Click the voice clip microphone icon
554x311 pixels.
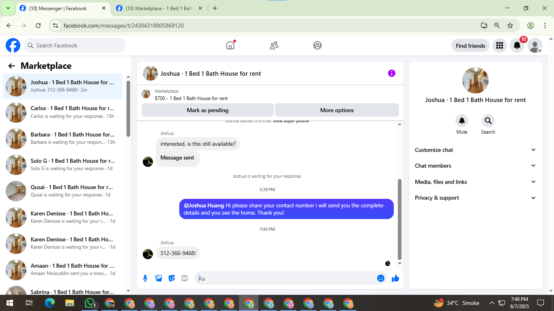(x=145, y=278)
